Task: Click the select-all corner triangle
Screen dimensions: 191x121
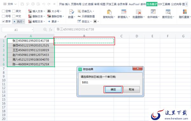Action: 5,36
